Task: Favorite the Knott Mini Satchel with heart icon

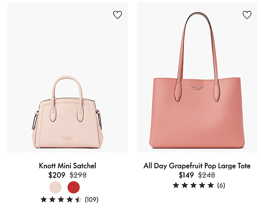Action: tap(117, 15)
